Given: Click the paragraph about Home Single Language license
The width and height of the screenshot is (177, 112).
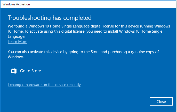Looking at the screenshot, I should (89, 31).
